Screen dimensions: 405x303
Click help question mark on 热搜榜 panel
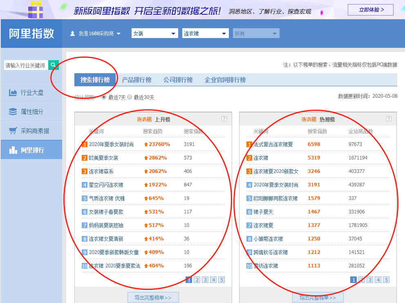(x=389, y=119)
